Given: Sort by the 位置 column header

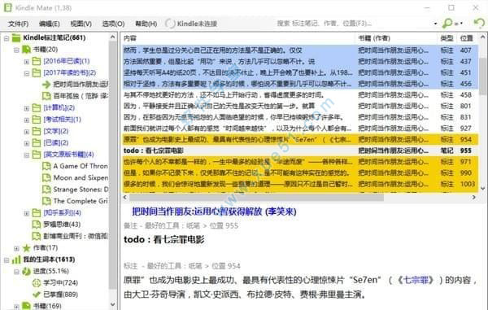Looking at the screenshot, I should (467, 38).
